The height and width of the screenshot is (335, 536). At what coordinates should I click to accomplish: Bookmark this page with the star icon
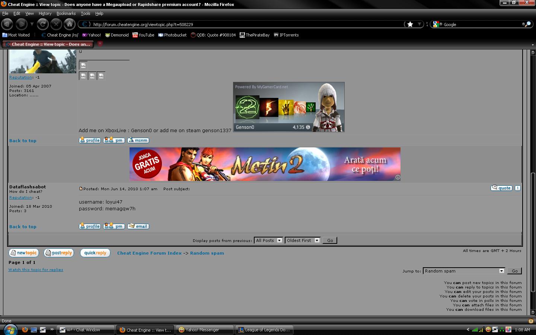click(x=410, y=24)
